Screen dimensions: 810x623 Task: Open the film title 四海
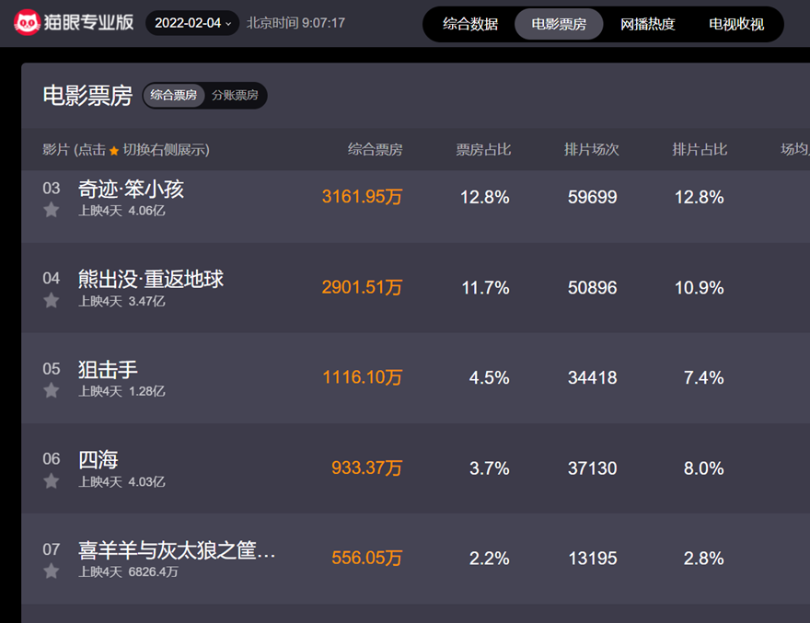(98, 460)
